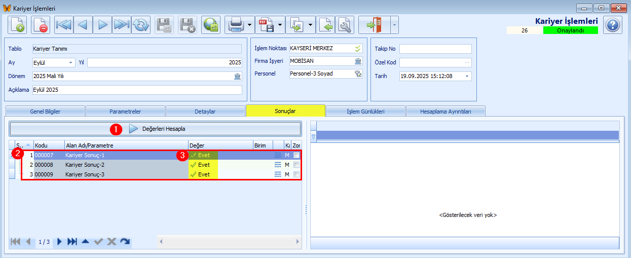Open the Hesaplama Ayrıntıları tab
The height and width of the screenshot is (258, 631).
(x=446, y=111)
